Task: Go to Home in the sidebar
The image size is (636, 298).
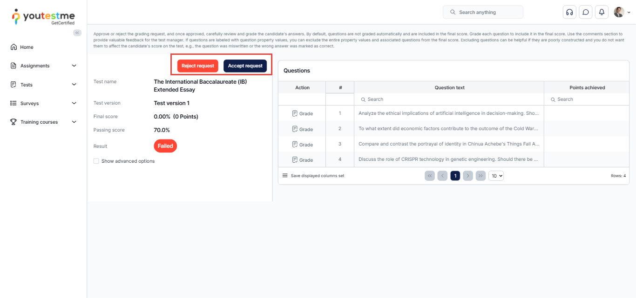Action: (x=27, y=47)
